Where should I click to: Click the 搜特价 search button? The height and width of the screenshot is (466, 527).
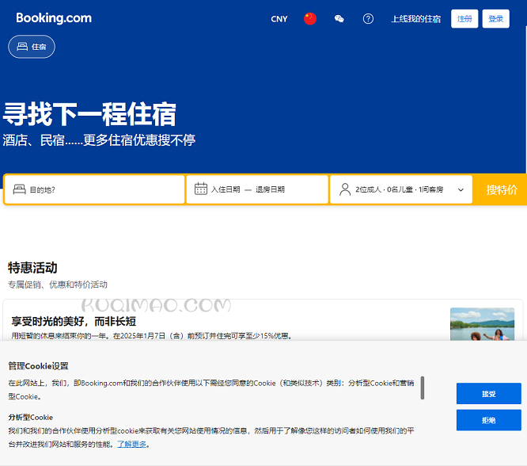pyautogui.click(x=502, y=189)
